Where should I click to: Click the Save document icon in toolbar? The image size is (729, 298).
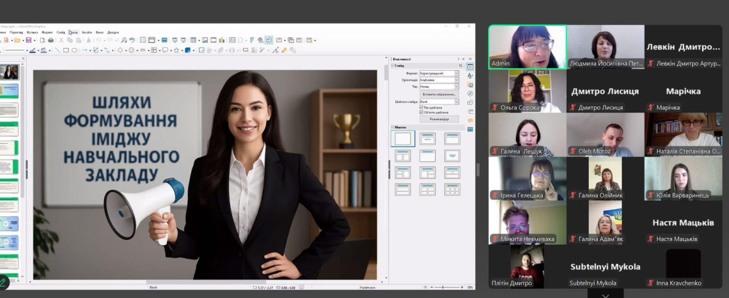tap(28, 40)
